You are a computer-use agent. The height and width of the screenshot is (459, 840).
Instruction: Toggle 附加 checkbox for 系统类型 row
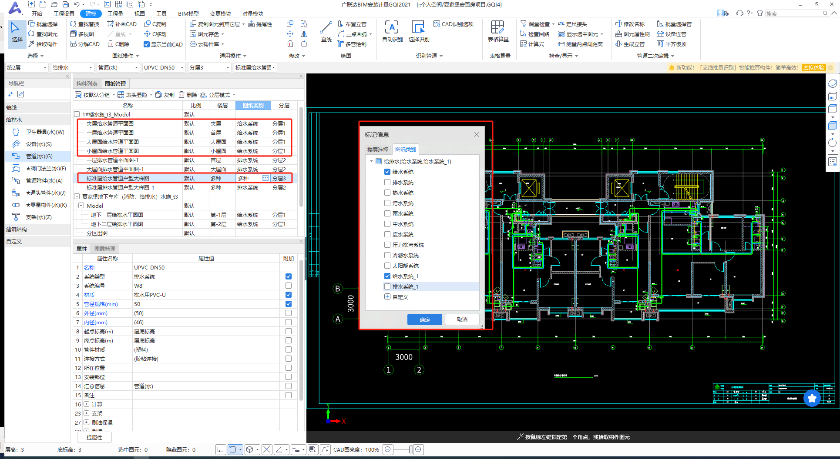coord(288,276)
